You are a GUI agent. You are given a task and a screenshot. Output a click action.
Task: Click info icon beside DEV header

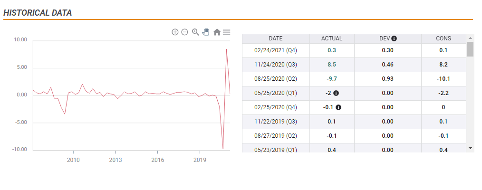[394, 38]
